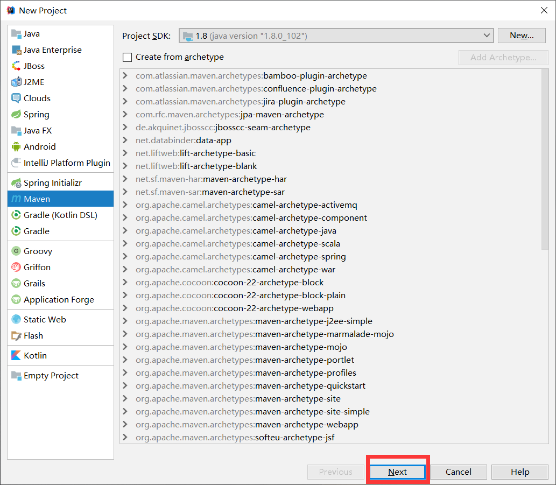Select maven-archetype-j2ee-simple row
The height and width of the screenshot is (485, 556).
330,321
